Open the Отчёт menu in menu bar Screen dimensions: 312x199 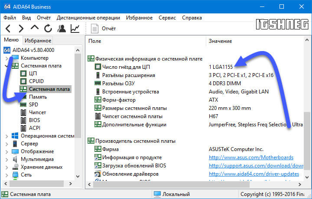click(44, 18)
